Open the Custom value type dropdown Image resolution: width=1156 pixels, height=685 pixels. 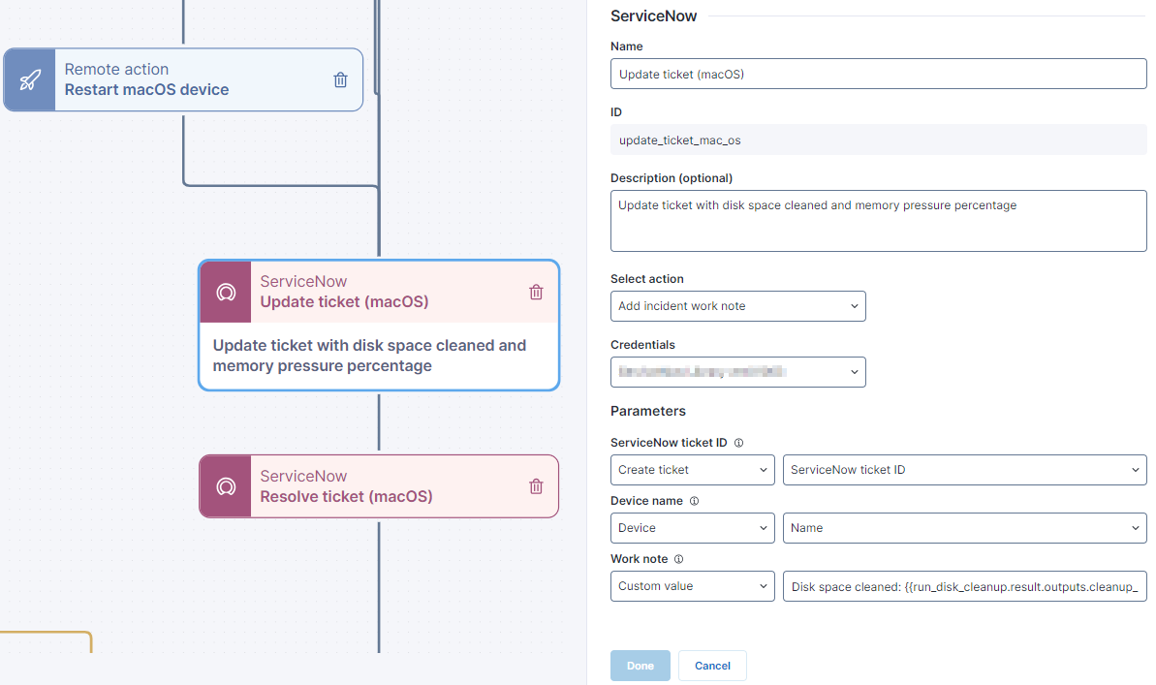click(692, 586)
